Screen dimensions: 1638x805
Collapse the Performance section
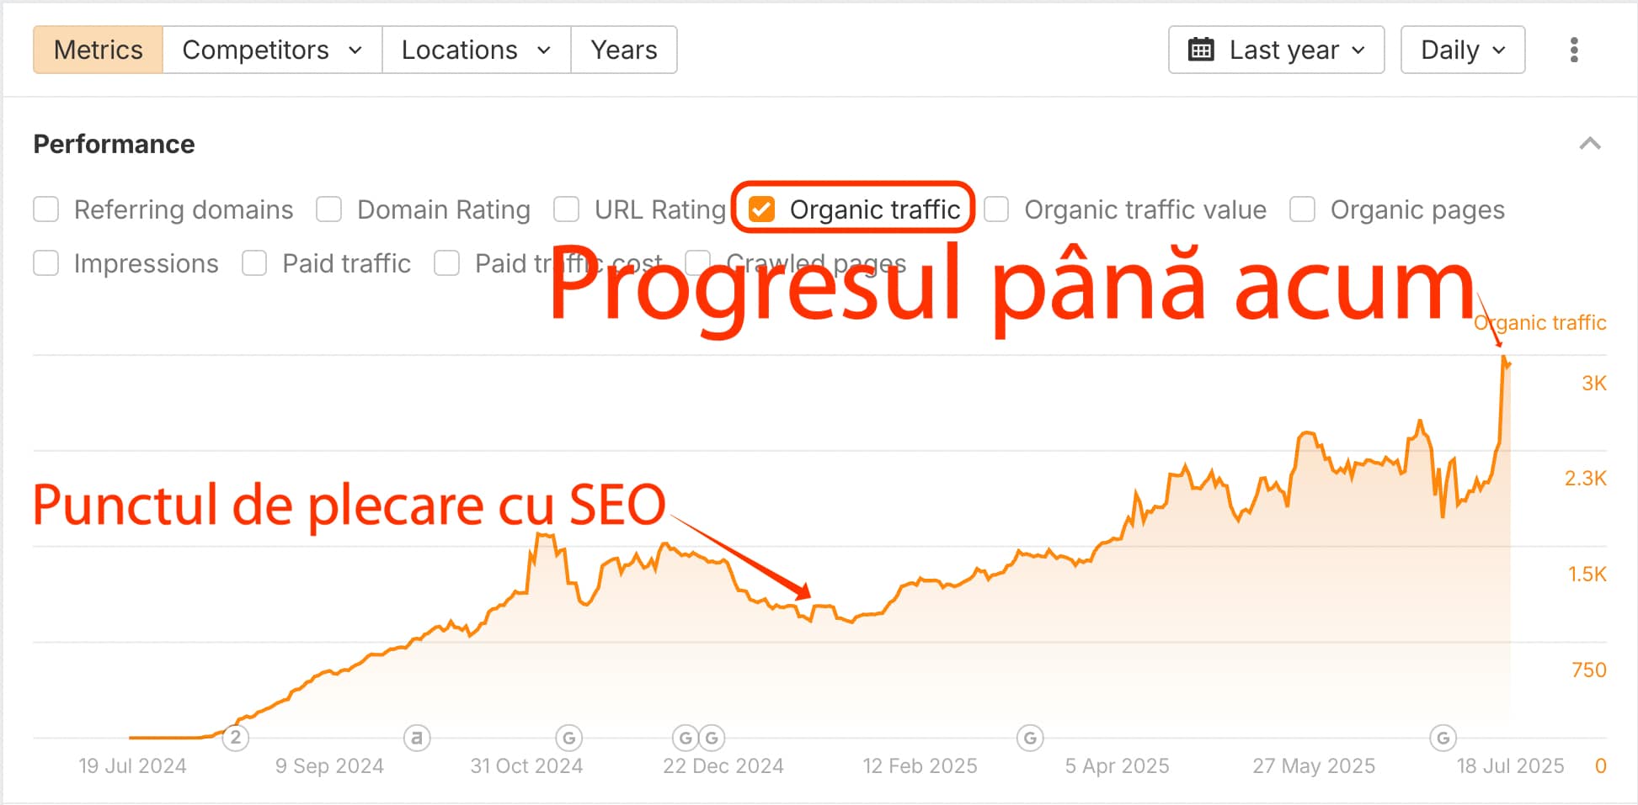pyautogui.click(x=1590, y=143)
